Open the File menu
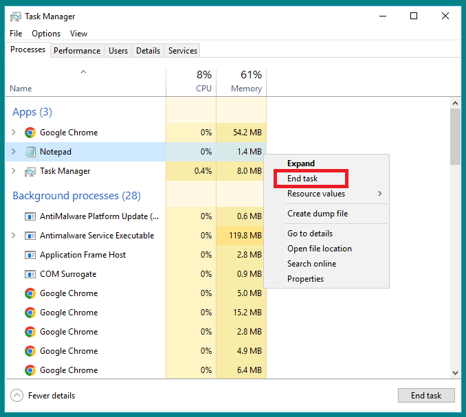This screenshot has width=466, height=417. click(16, 34)
